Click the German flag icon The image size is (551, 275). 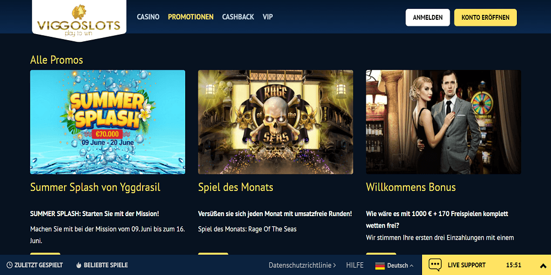click(x=380, y=266)
